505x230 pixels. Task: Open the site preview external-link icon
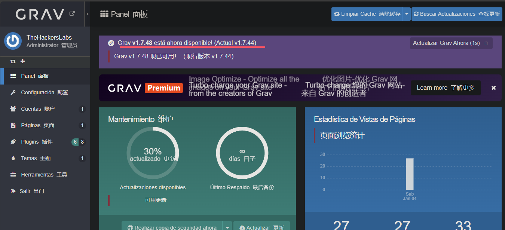tap(72, 14)
